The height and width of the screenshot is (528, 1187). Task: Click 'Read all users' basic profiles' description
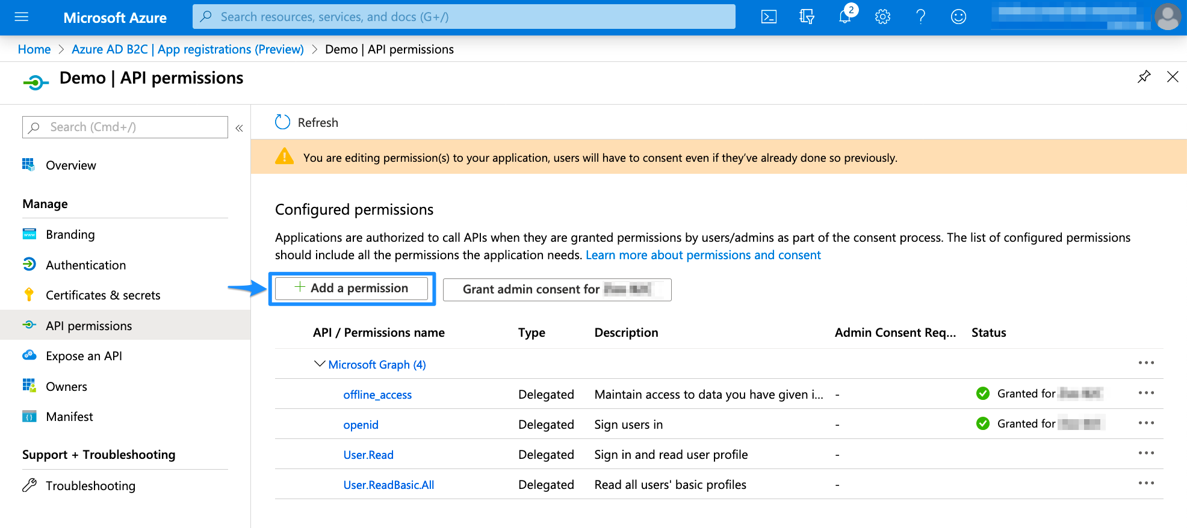[670, 485]
